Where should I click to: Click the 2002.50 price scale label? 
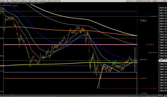click(x=163, y=27)
